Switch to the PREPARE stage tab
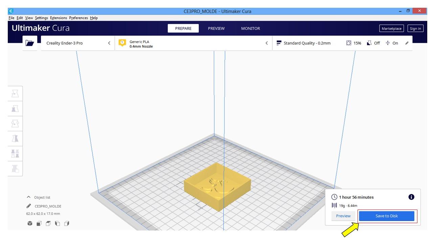This screenshot has width=433, height=243. click(183, 28)
